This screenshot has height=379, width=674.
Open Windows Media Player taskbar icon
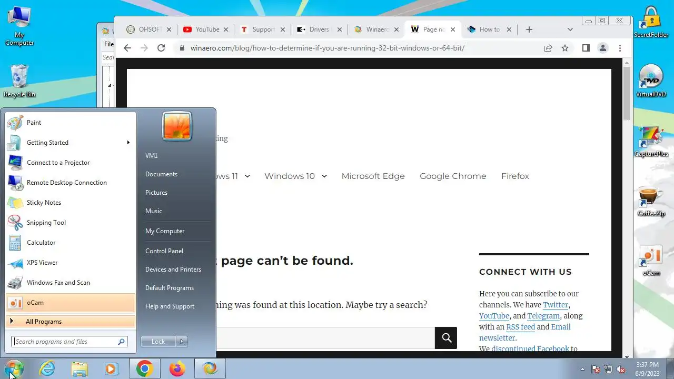pyautogui.click(x=111, y=369)
